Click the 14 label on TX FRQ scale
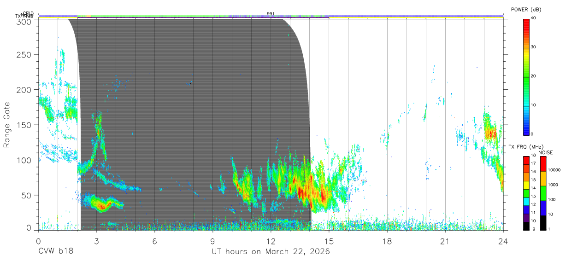 pyautogui.click(x=533, y=189)
